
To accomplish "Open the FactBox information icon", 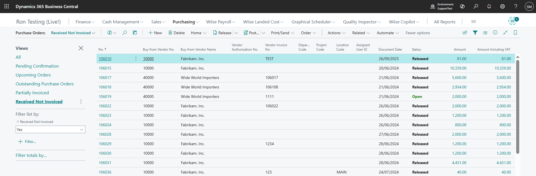I will [495, 33].
